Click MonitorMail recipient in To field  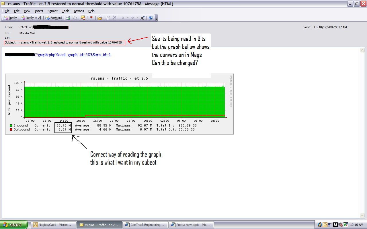click(28, 33)
